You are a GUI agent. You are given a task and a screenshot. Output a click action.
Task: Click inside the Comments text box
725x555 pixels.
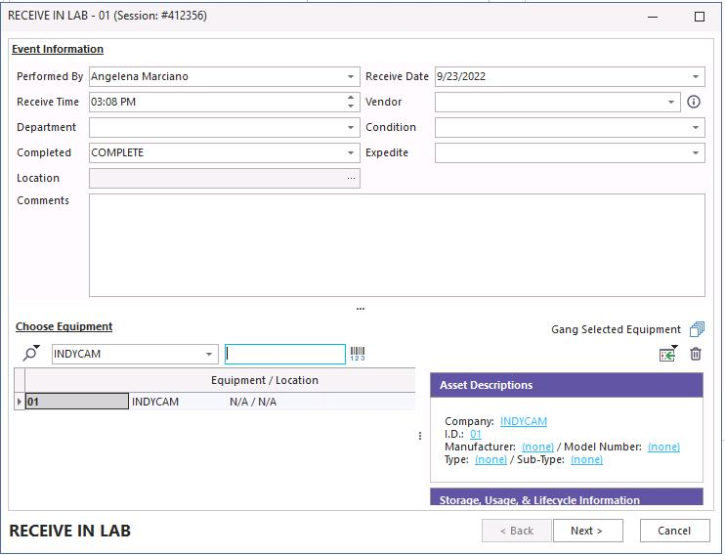point(396,244)
